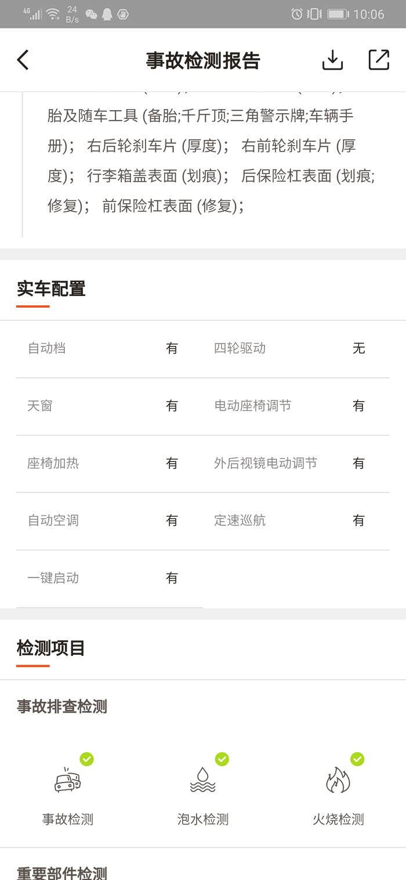Tap the back arrow icon
Viewport: 406px width, 880px height.
[x=23, y=60]
